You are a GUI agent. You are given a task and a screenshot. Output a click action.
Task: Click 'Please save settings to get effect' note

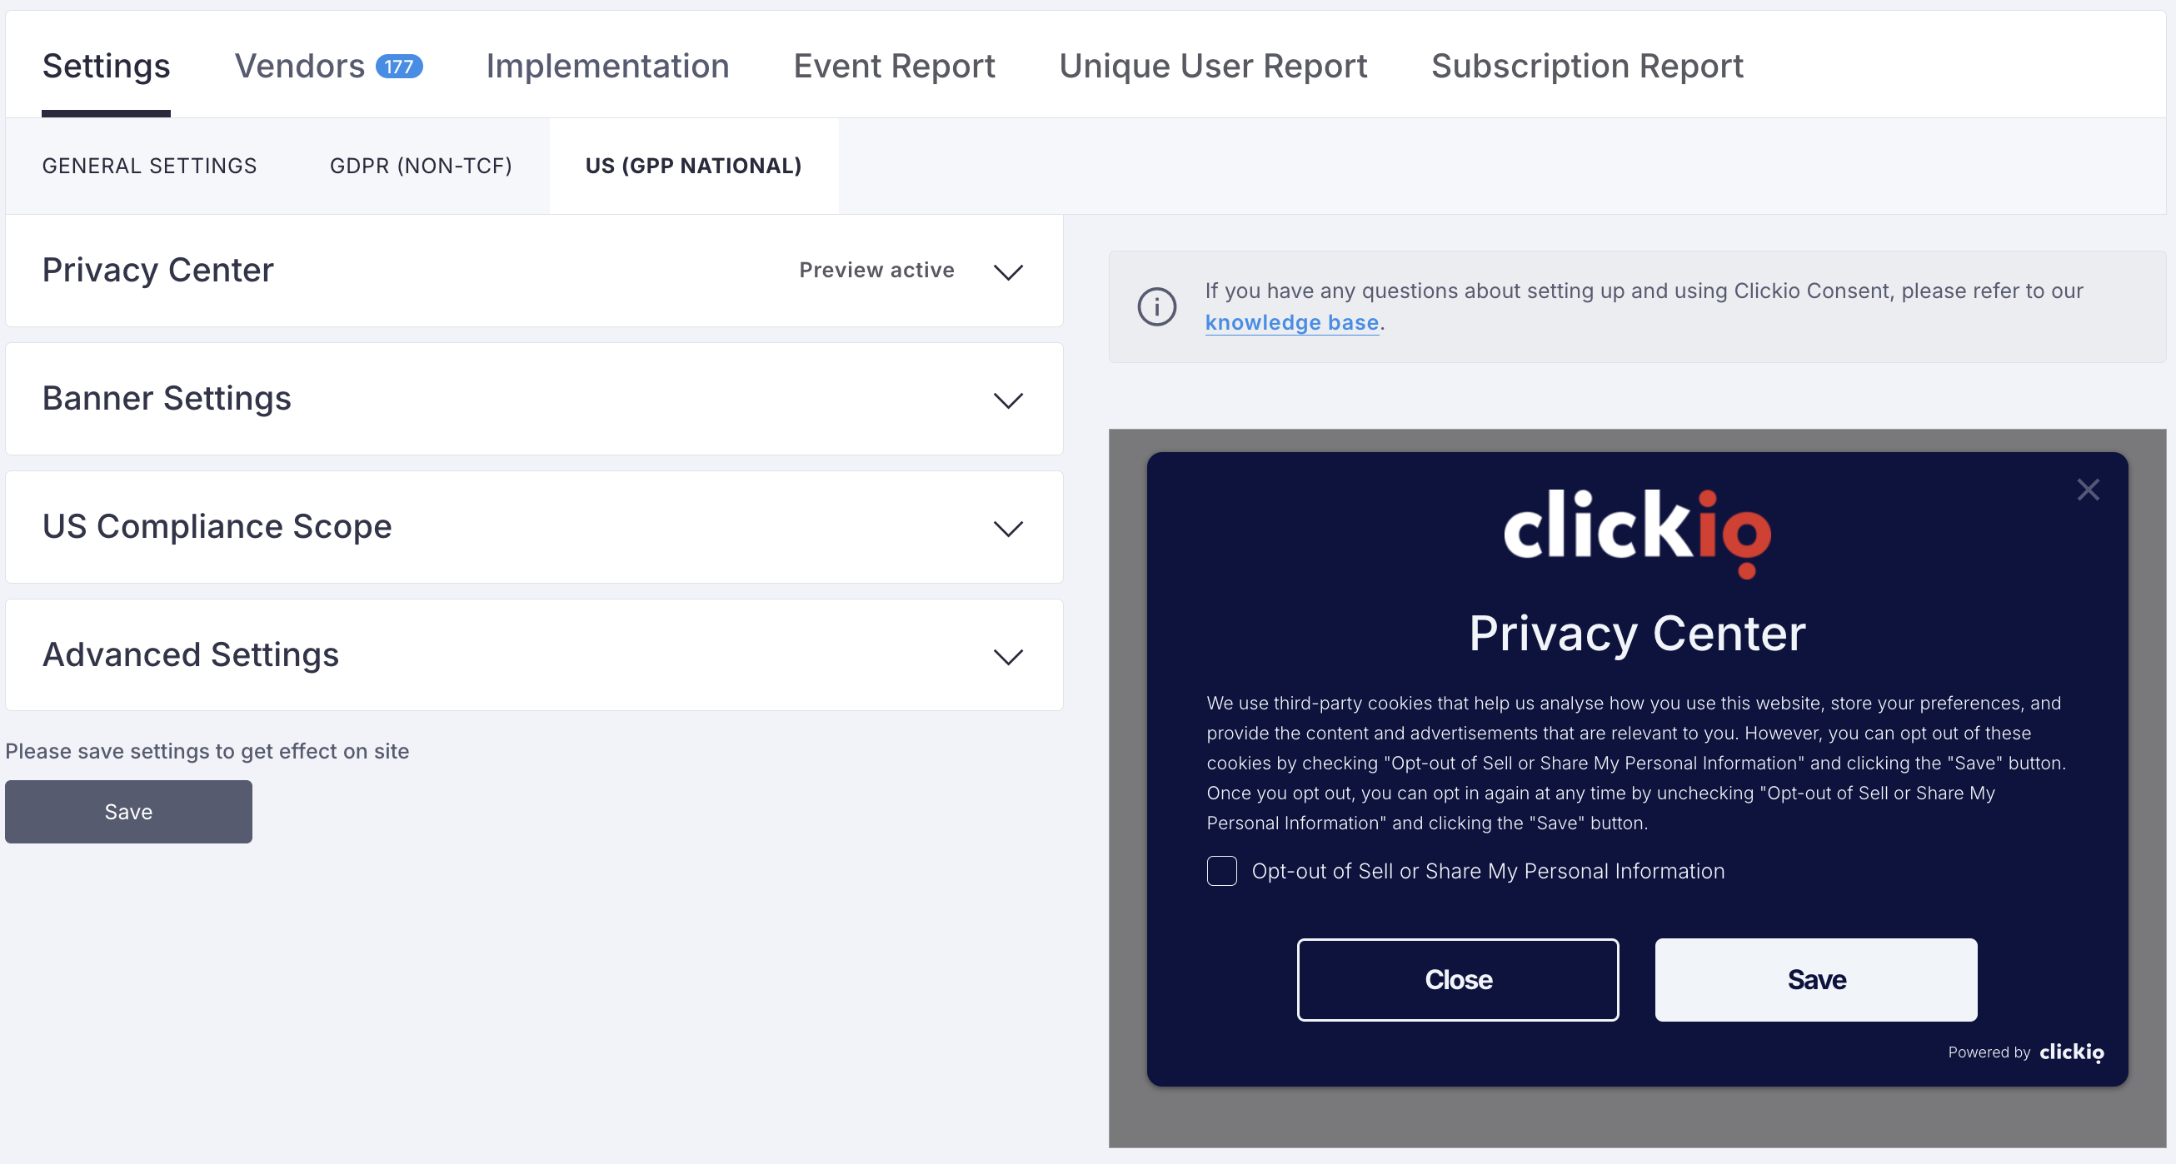[207, 751]
